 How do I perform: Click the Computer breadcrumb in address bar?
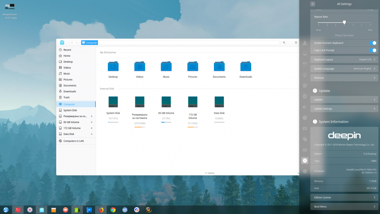click(89, 43)
